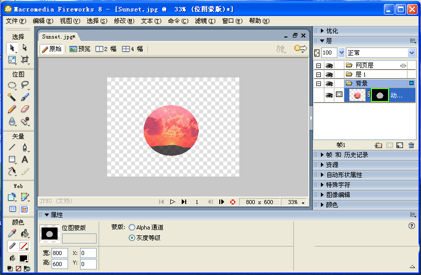Viewport: 421px width, 275px height.
Task: Switch to the 2 幅 preview view
Action: click(x=106, y=49)
